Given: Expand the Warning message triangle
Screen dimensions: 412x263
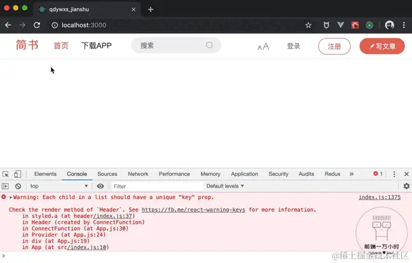Looking at the screenshot, I should pyautogui.click(x=11, y=198).
